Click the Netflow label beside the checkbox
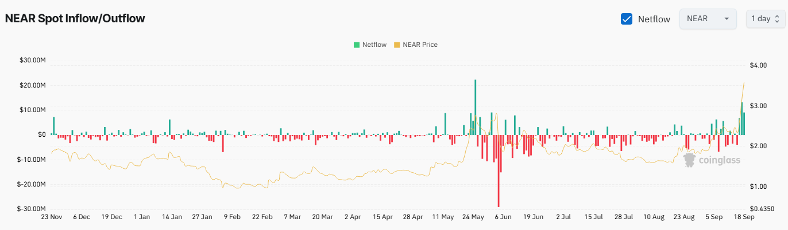The image size is (788, 230). click(x=654, y=19)
